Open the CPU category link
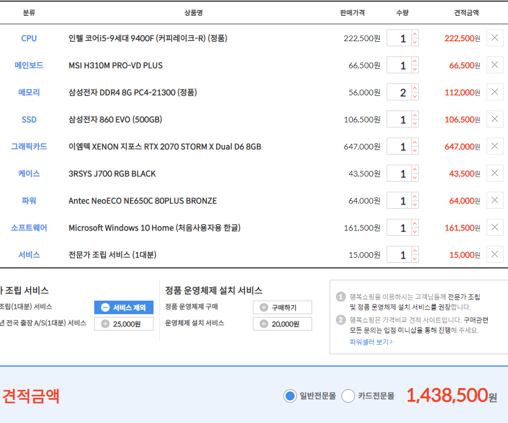 click(x=29, y=38)
